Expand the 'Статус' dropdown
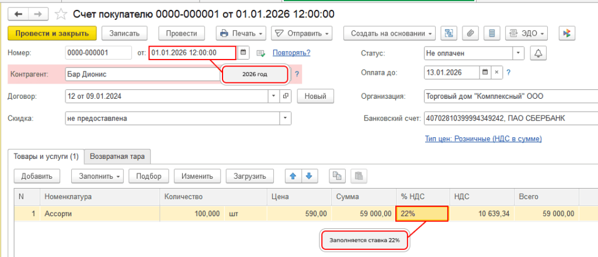Viewport: 598px width, 257px height. pos(519,53)
